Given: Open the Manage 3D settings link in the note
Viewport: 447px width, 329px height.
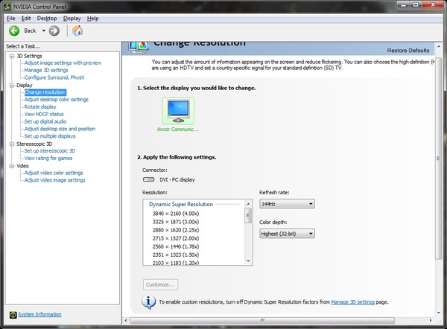Looking at the screenshot, I should coord(352,302).
